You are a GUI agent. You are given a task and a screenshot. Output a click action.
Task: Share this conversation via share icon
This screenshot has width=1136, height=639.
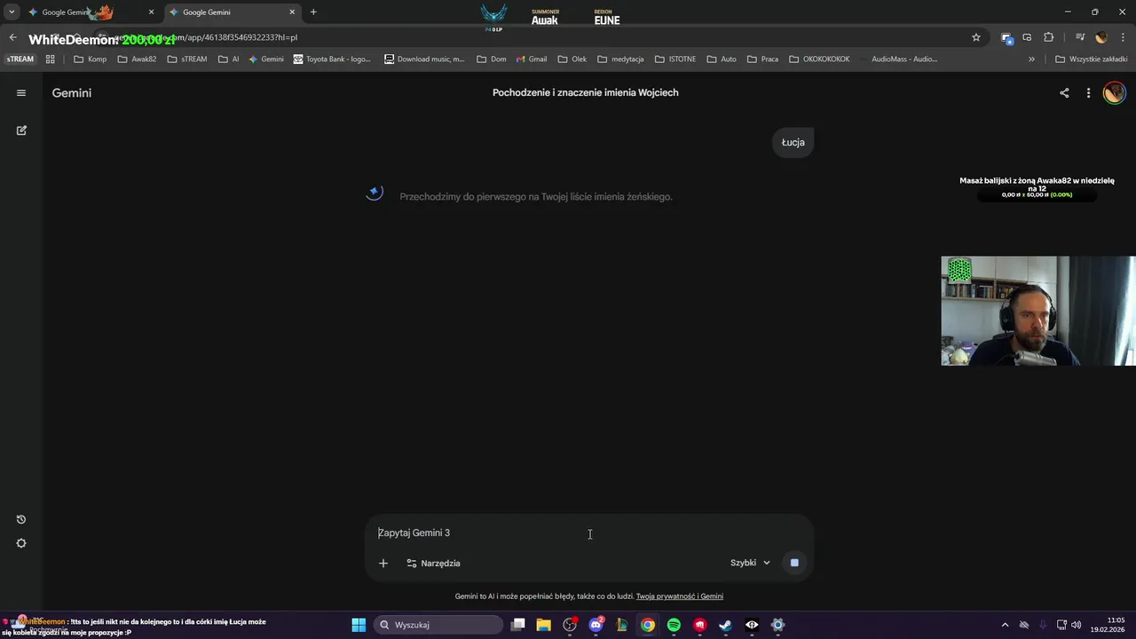pos(1064,92)
